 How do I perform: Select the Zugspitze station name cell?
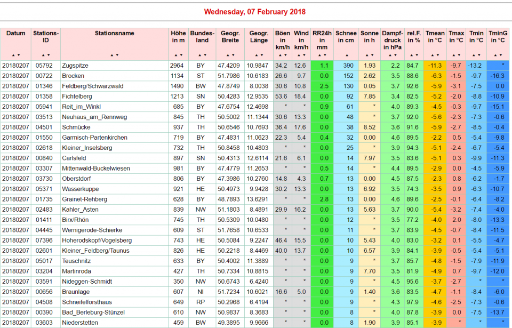point(75,66)
